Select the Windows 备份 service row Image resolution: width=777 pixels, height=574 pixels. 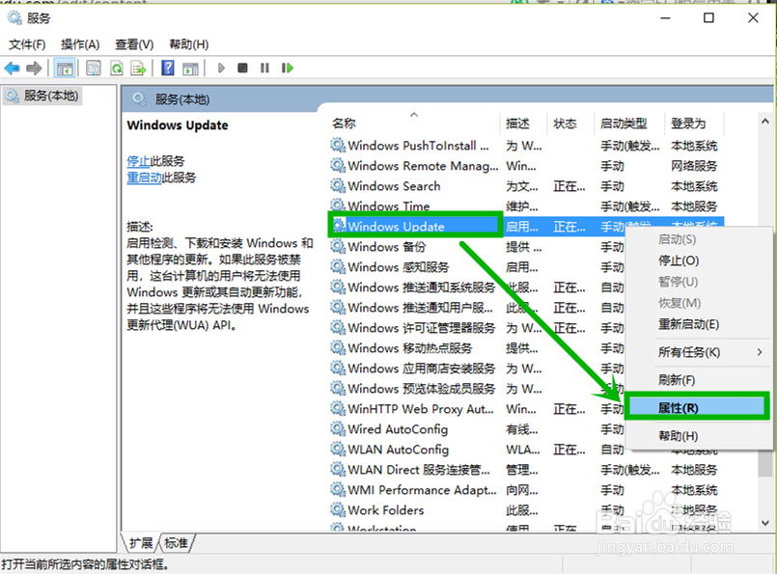pyautogui.click(x=477, y=247)
